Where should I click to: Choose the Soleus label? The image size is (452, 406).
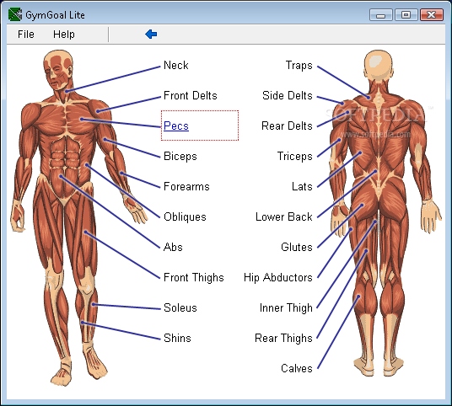[x=180, y=307]
